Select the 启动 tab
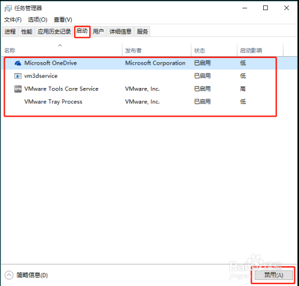Screen dimensions: 299x286 [x=82, y=31]
